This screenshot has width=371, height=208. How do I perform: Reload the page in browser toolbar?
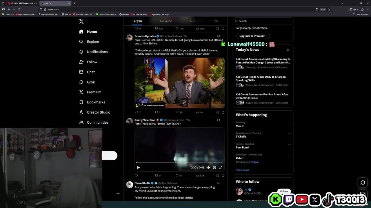[x=19, y=9]
